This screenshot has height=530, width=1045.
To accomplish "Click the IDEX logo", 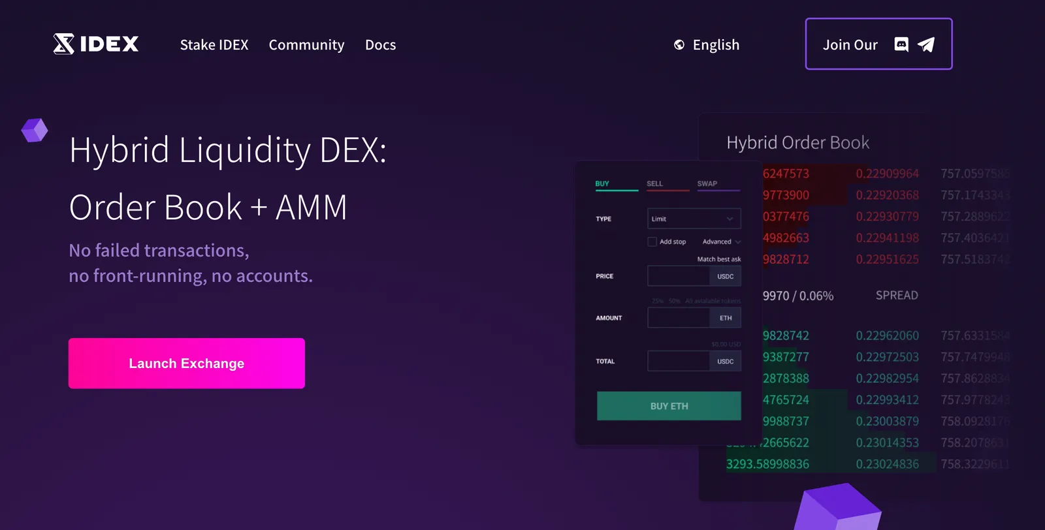I will (x=96, y=44).
